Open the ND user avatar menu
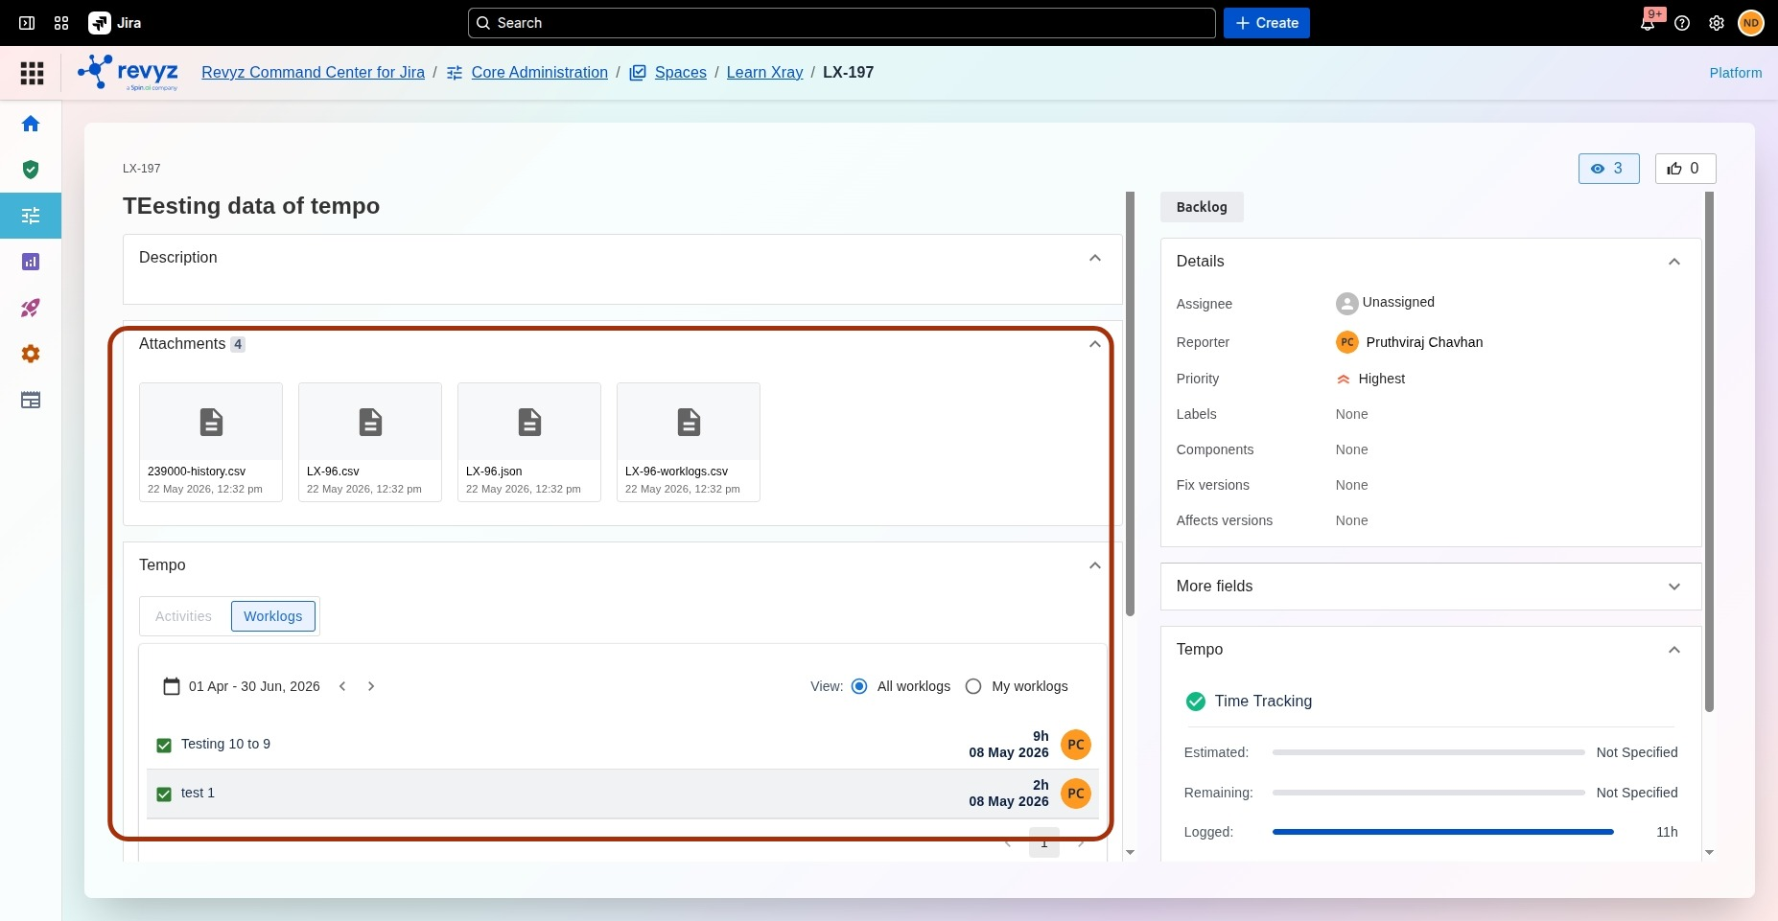Image resolution: width=1778 pixels, height=921 pixels. pyautogui.click(x=1751, y=23)
